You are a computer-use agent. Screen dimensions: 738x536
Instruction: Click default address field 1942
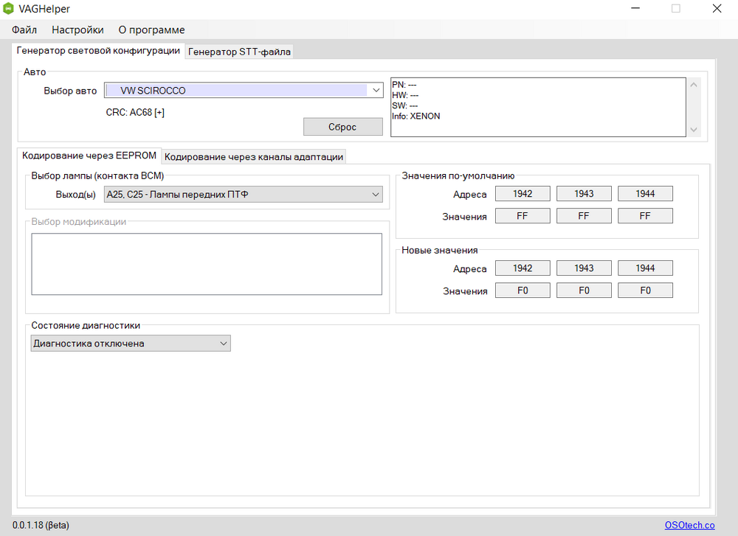522,194
